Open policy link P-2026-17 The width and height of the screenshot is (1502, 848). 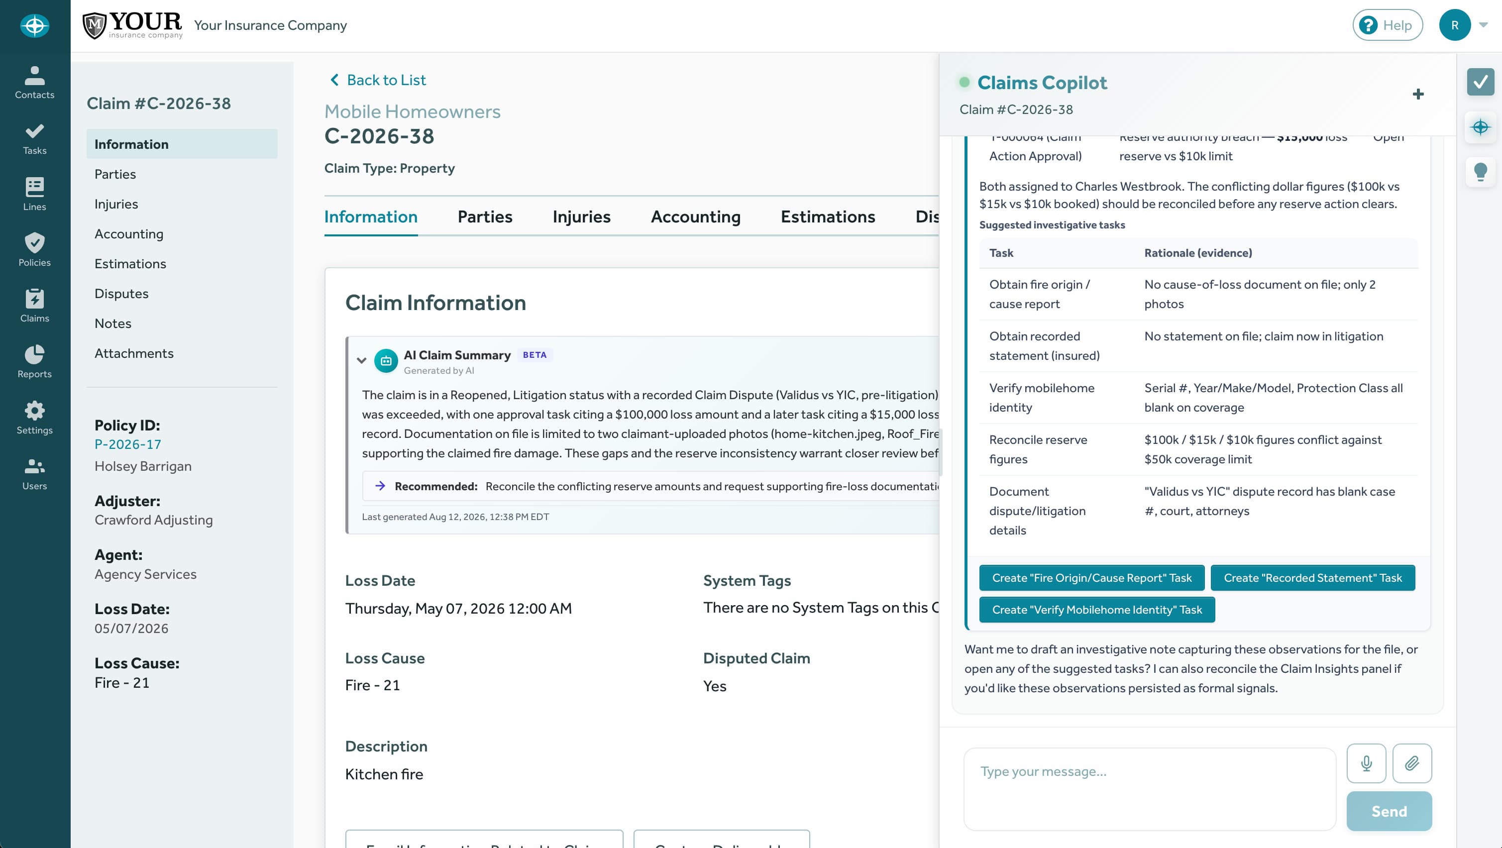[128, 444]
